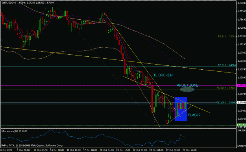Click the 13 Oct 00:00 time label

[x=41, y=150]
